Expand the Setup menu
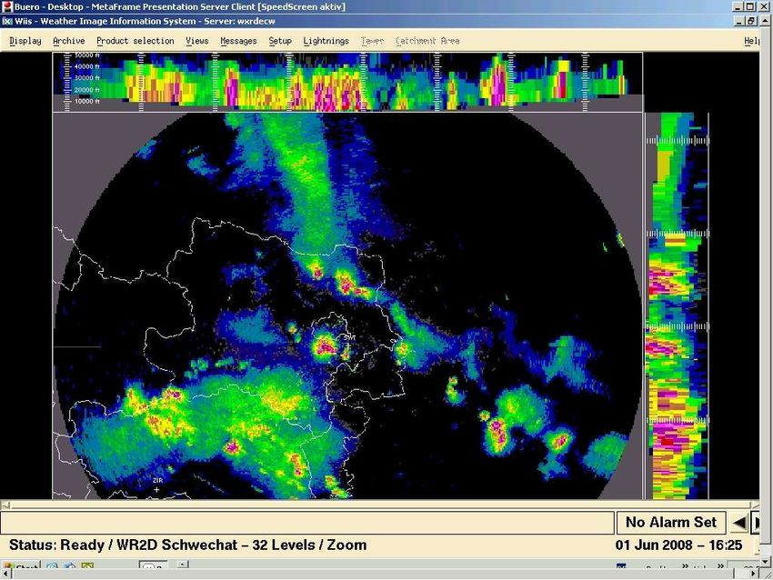Image resolution: width=773 pixels, height=580 pixels. (280, 41)
